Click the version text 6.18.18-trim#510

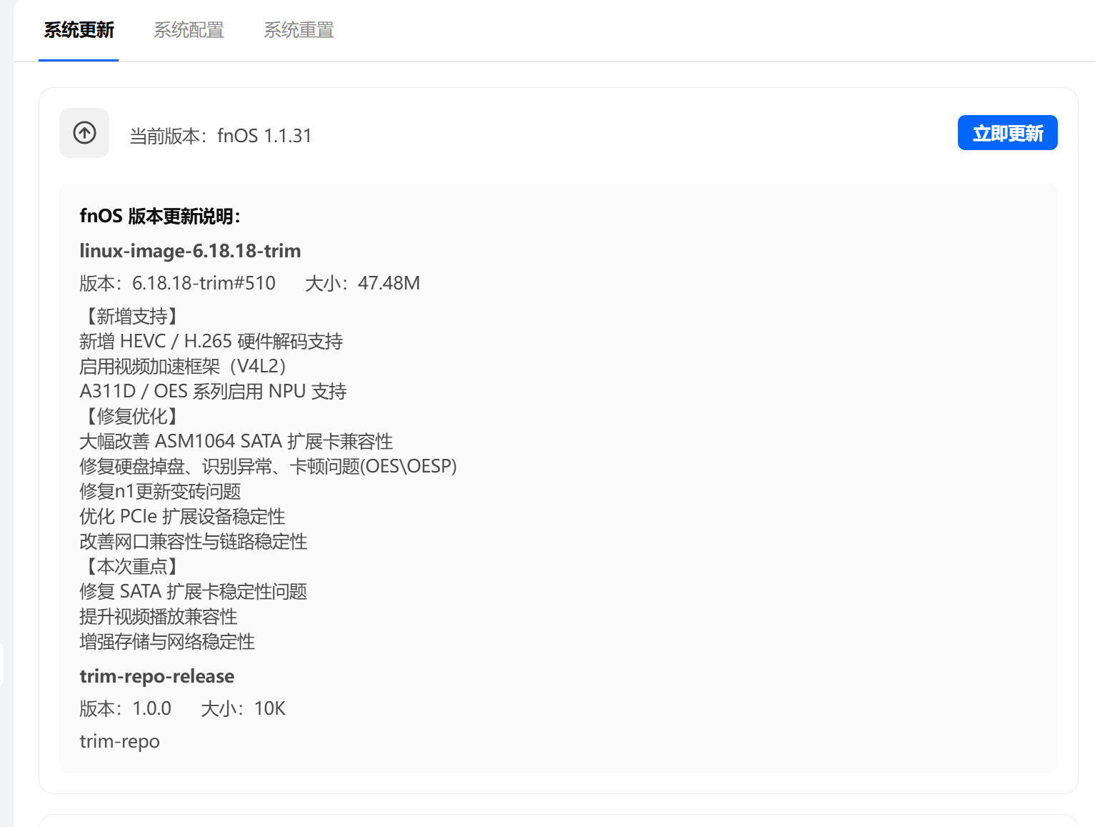point(204,283)
